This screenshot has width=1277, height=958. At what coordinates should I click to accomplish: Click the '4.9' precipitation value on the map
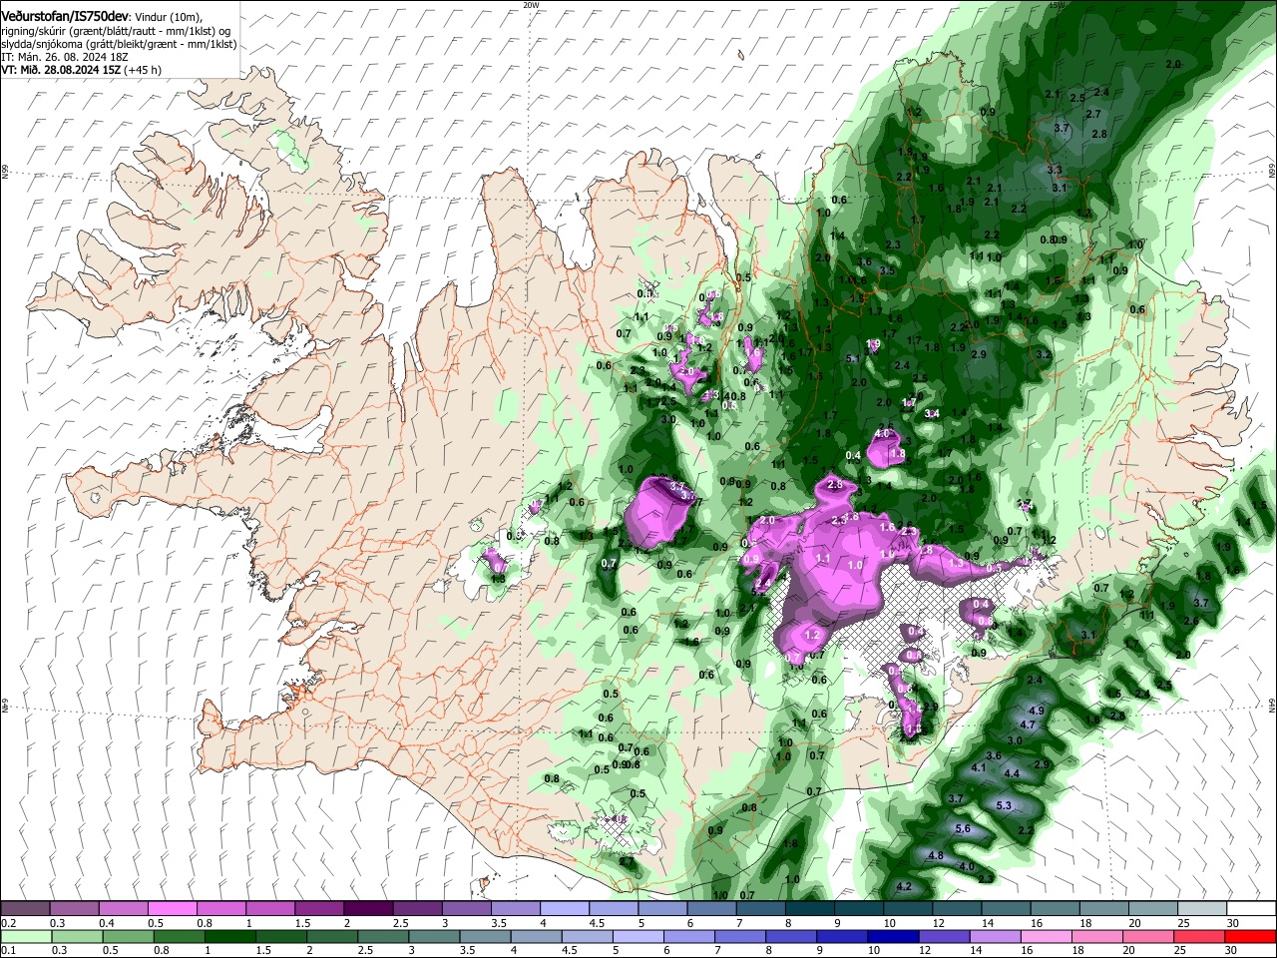tap(1036, 711)
